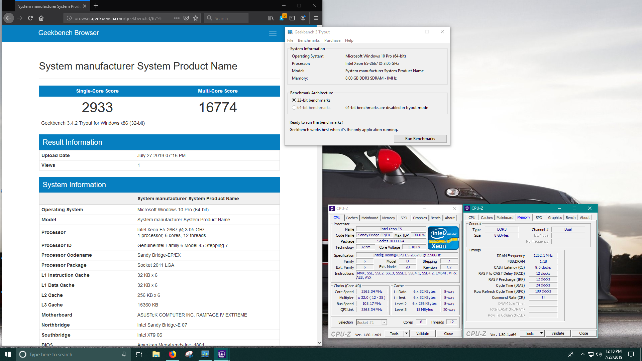Open the Purchase menu in Geekbench
The image size is (642, 361).
332,40
